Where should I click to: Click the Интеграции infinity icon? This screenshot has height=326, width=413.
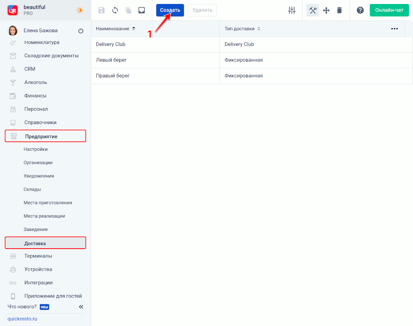(x=13, y=283)
